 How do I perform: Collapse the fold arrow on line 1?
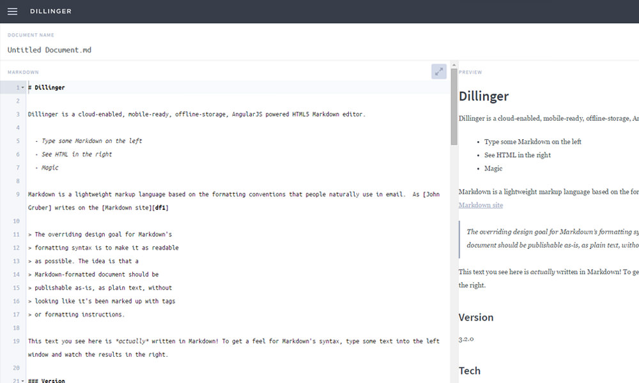point(23,87)
